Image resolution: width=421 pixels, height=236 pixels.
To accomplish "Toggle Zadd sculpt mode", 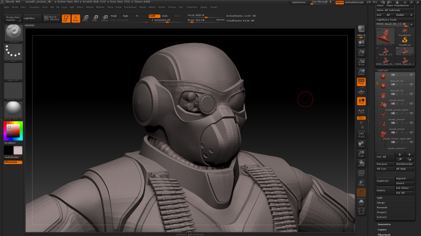I will [154, 16].
